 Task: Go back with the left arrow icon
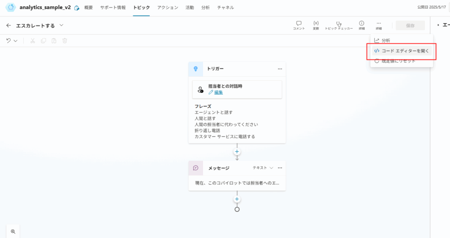click(9, 25)
